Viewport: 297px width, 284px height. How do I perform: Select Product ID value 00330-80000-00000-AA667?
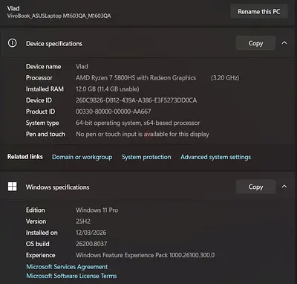(x=113, y=112)
